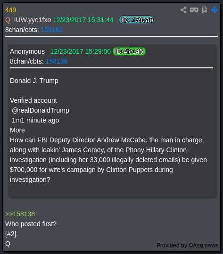Click the green ID:4fc145 badge
The image size is (223, 254).
click(129, 51)
